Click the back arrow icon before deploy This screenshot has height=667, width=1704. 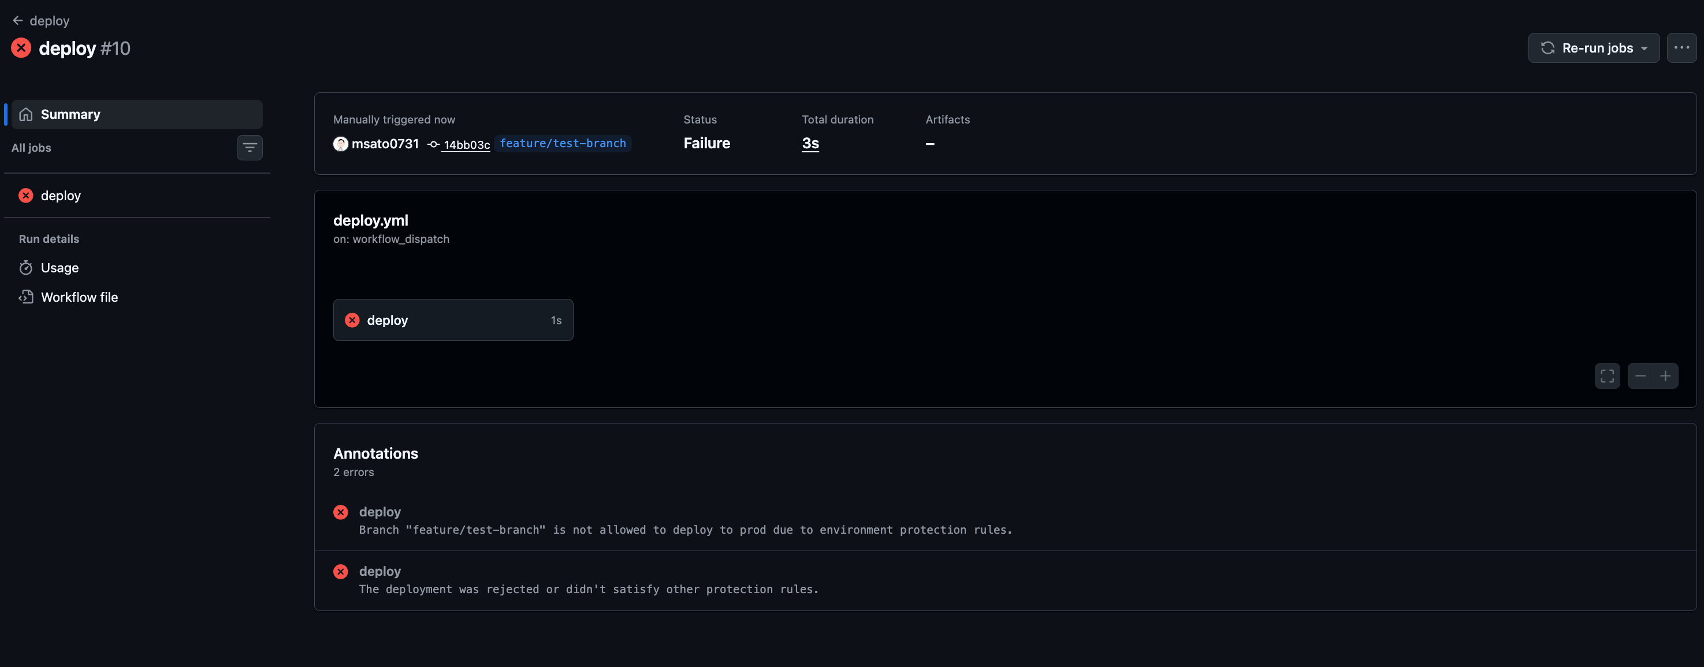[18, 21]
